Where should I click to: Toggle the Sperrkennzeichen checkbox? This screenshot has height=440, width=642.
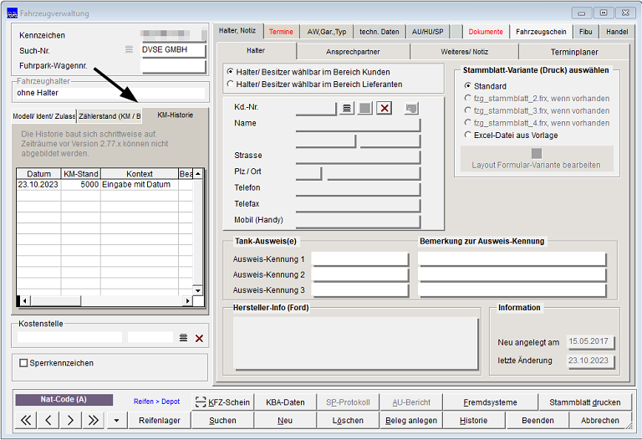[x=23, y=363]
